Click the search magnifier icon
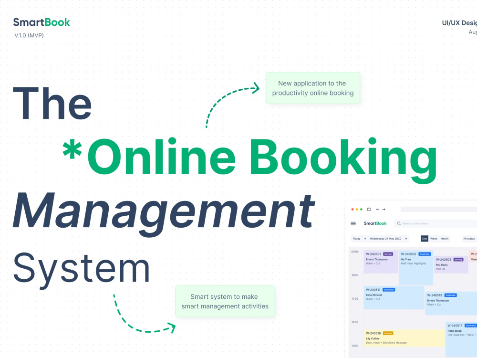The width and height of the screenshot is (477, 358). click(x=399, y=223)
